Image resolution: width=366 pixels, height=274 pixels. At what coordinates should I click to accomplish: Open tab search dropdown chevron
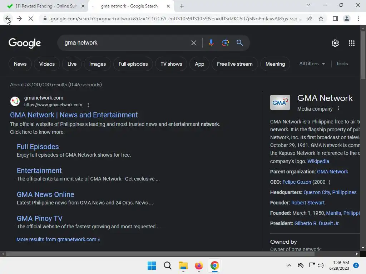(x=308, y=5)
